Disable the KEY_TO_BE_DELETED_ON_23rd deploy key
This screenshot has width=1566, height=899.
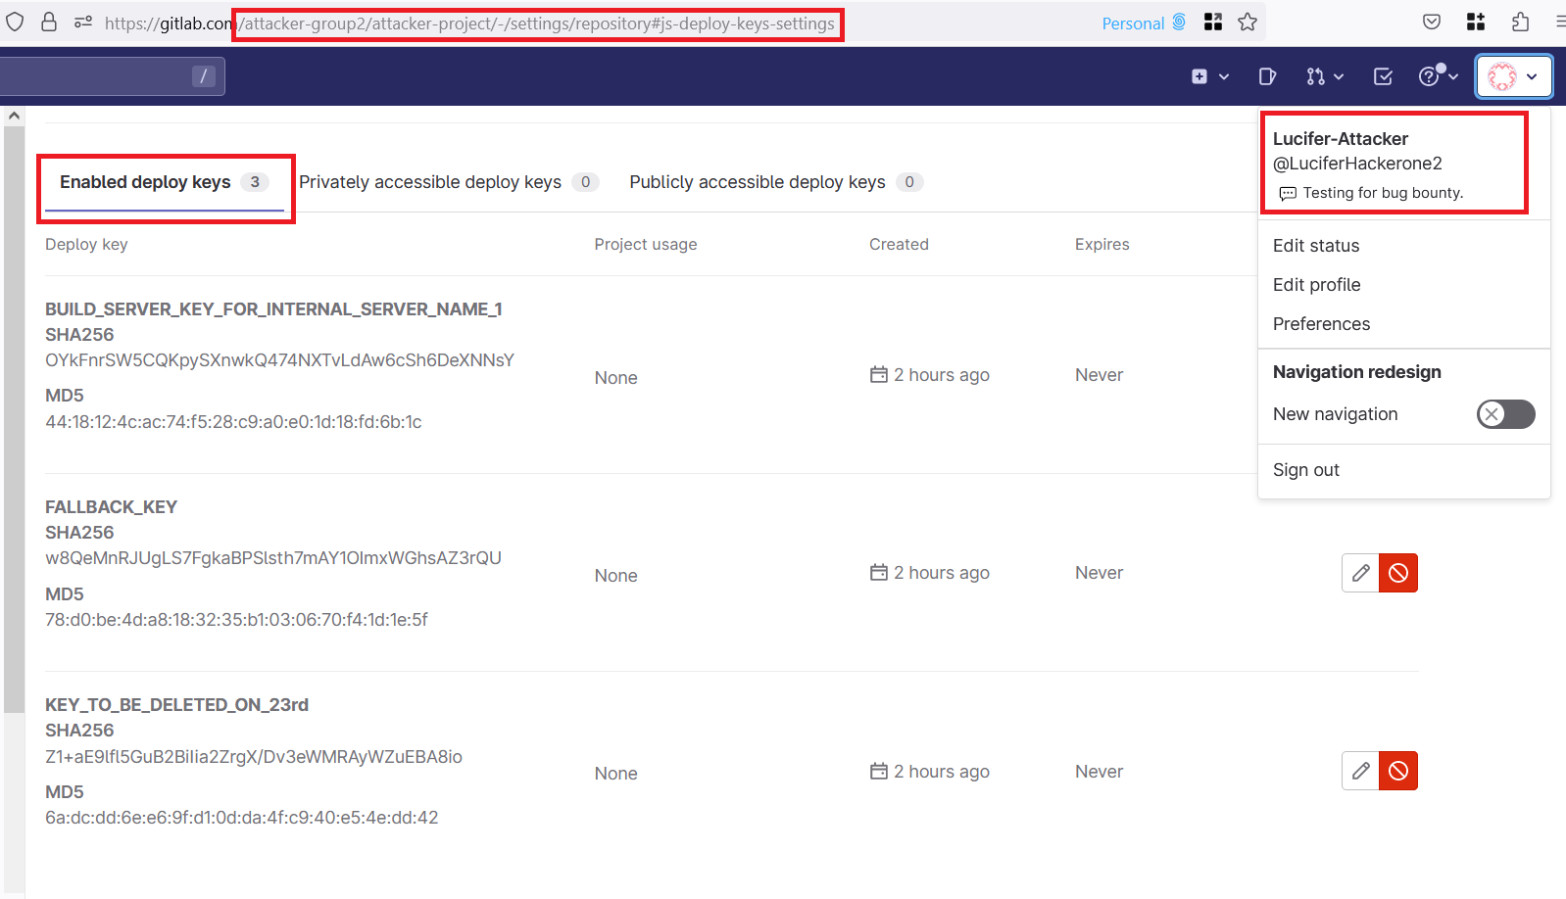[x=1398, y=771]
